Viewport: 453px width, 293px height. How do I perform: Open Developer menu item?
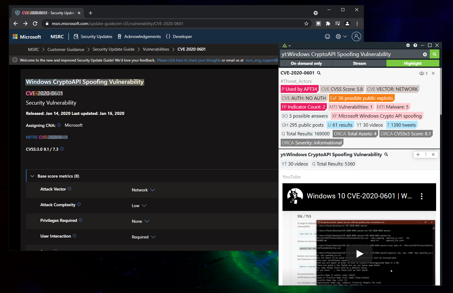tap(179, 36)
